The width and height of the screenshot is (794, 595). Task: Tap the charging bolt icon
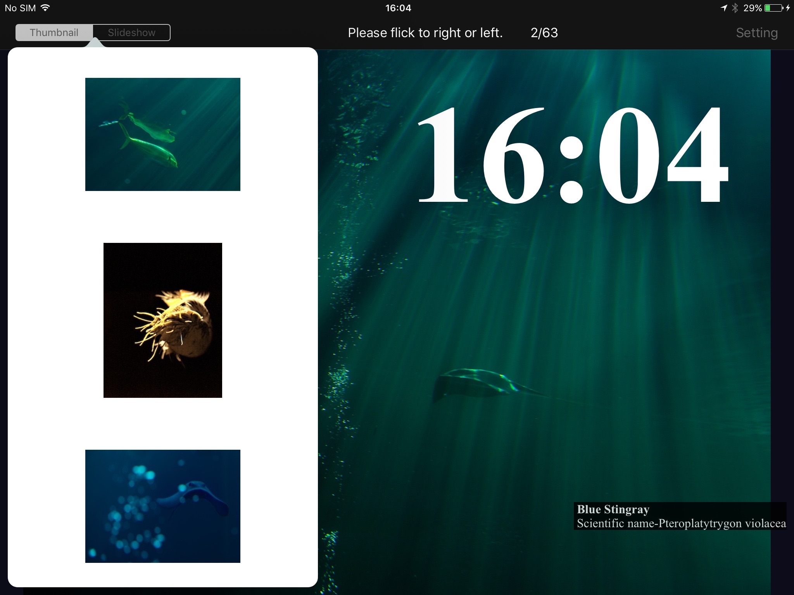coord(788,8)
